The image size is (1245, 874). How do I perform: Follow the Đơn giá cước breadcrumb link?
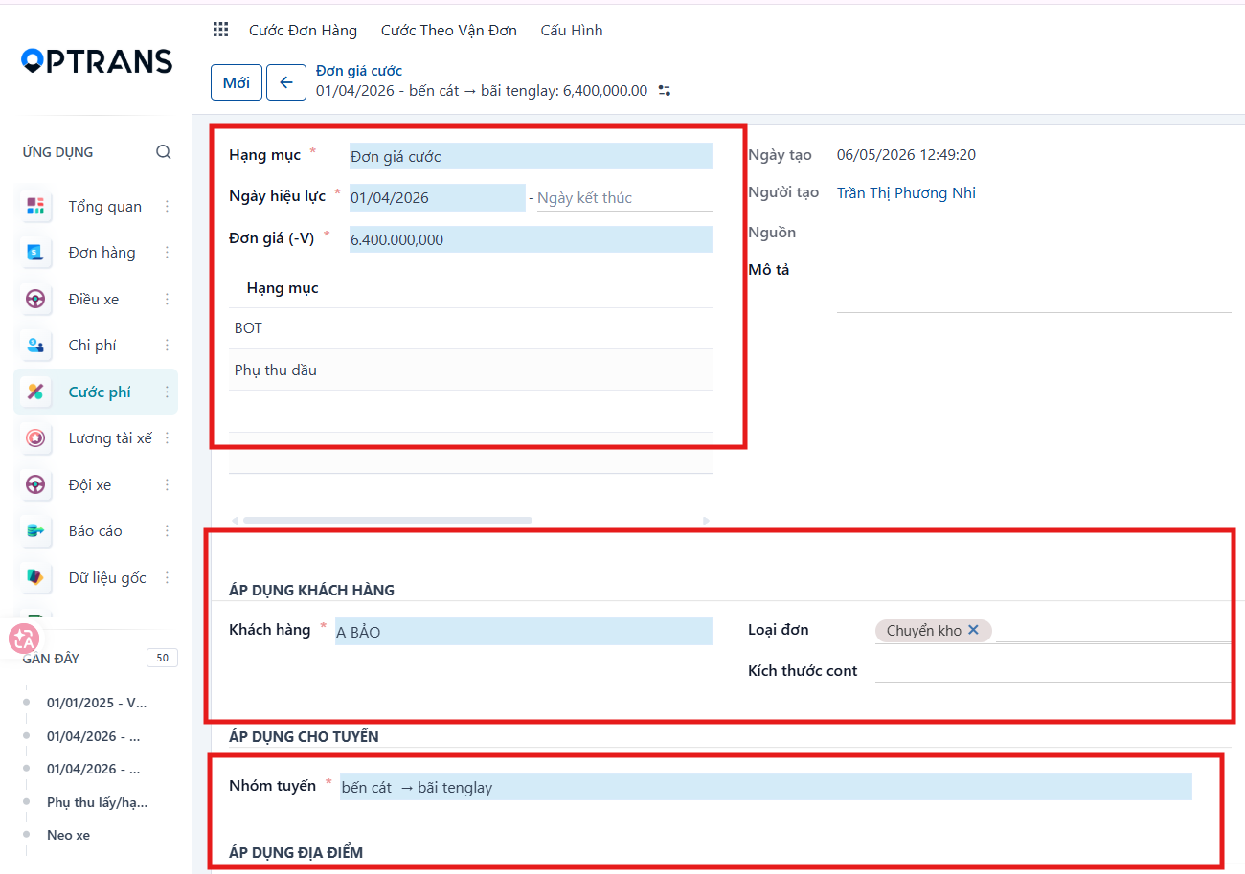coord(359,71)
